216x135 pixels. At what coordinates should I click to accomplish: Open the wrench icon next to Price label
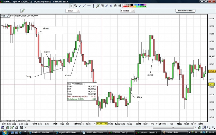point(8,16)
